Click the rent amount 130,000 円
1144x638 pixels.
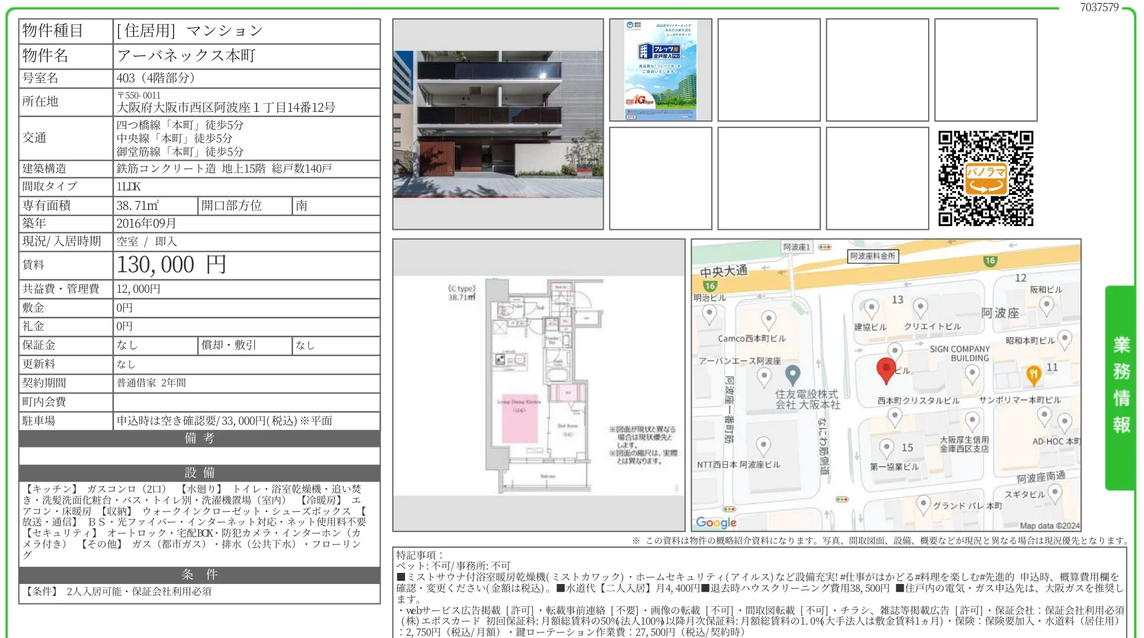171,264
